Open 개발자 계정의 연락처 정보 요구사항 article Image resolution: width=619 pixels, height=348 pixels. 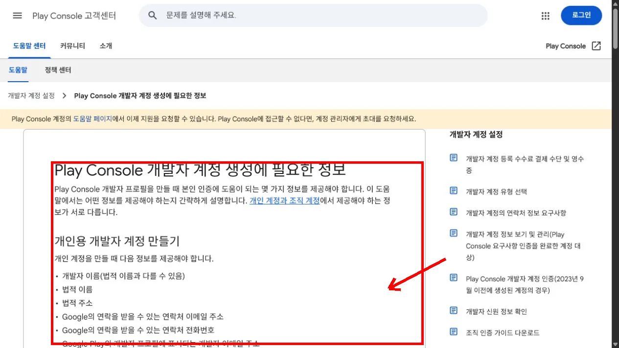516,213
